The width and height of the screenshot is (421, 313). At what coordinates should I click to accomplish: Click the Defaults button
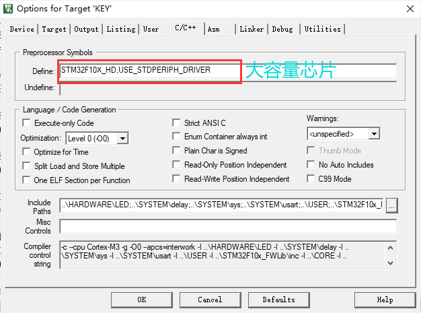278,300
